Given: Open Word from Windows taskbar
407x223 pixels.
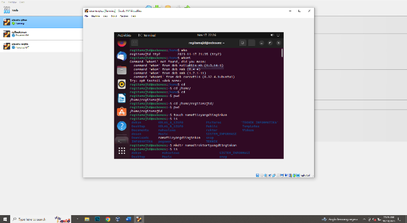Looking at the screenshot, I should 128,219.
